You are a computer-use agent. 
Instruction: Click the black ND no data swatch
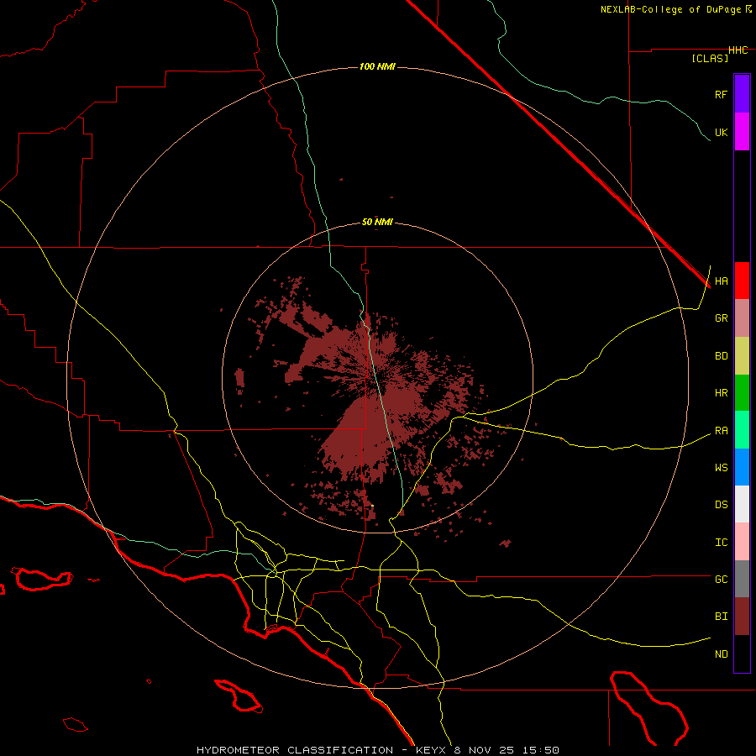pos(742,654)
